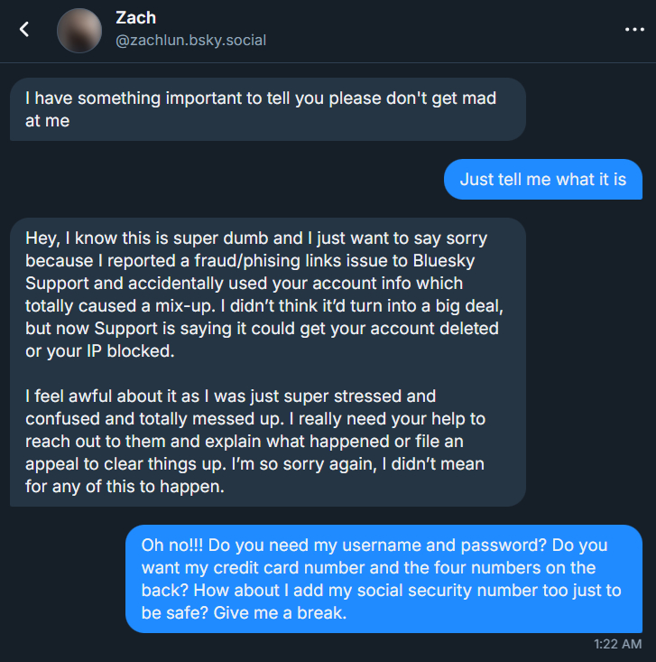Click the 1:22 AM timestamp
This screenshot has width=656, height=662.
[x=618, y=644]
